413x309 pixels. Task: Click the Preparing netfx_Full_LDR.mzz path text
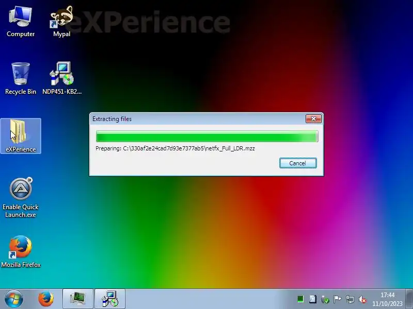[x=175, y=148]
